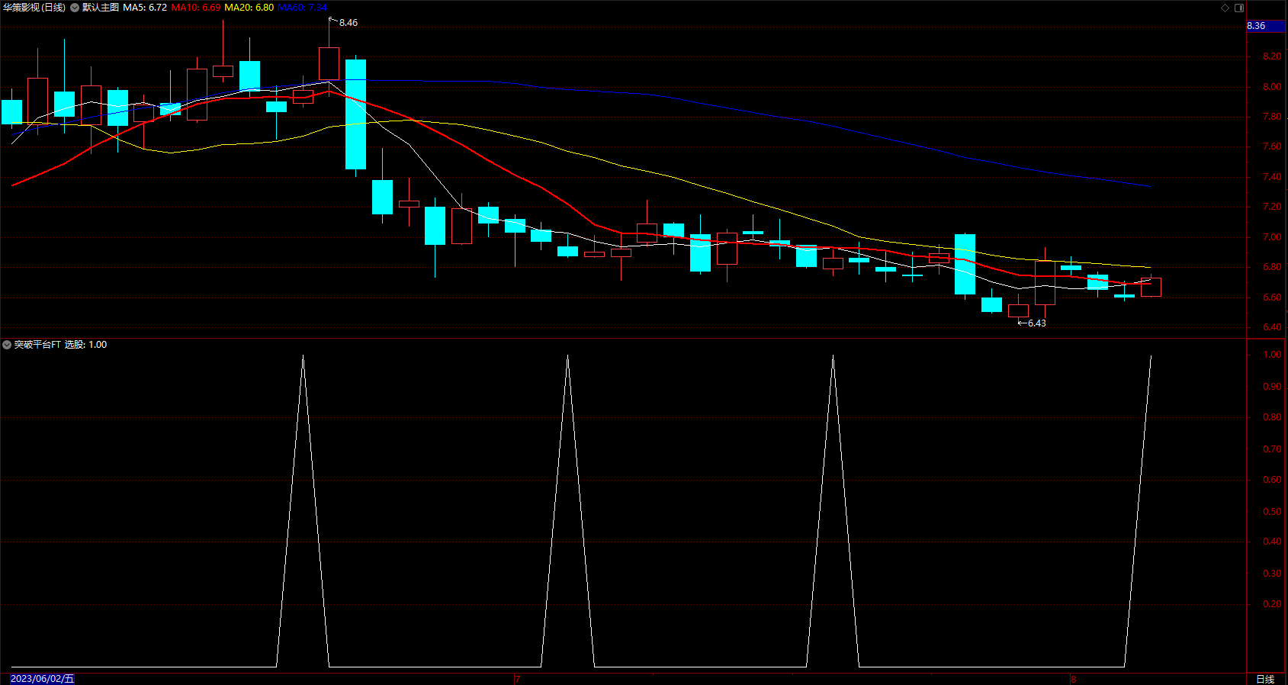Click the 6.60 price axis label
The image size is (1288, 685).
(1272, 297)
